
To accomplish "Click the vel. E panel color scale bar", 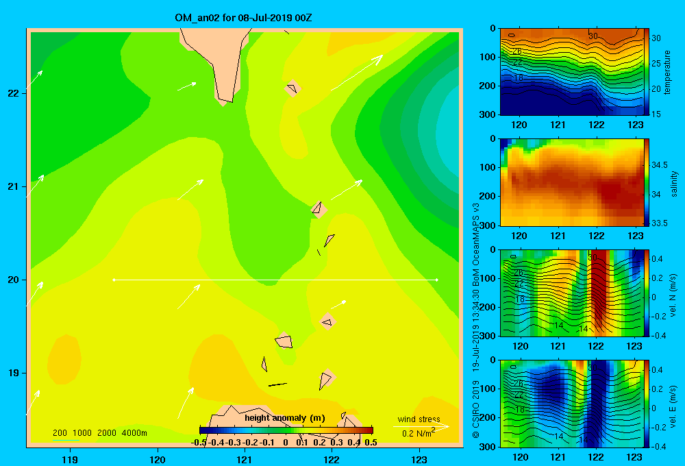I will pyautogui.click(x=647, y=404).
